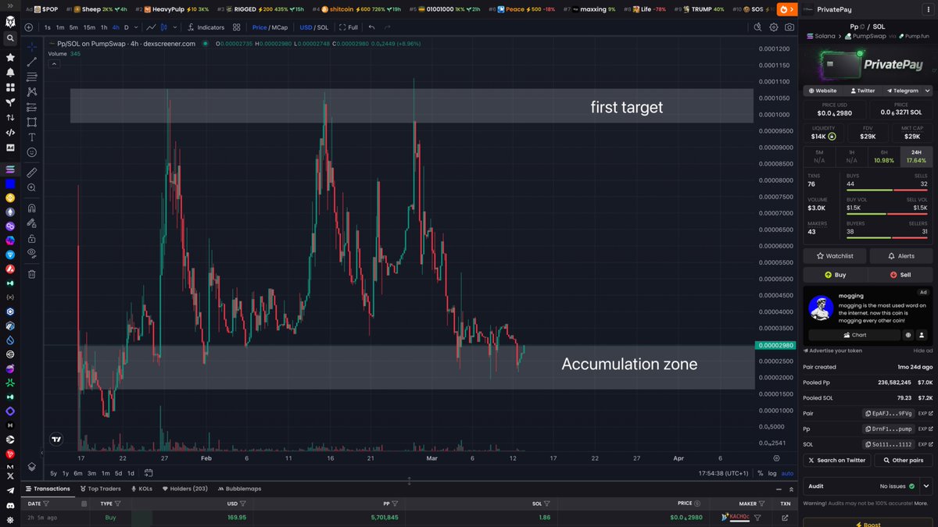Open the mogging ad Chart button
This screenshot has width=938, height=527.
(x=854, y=335)
